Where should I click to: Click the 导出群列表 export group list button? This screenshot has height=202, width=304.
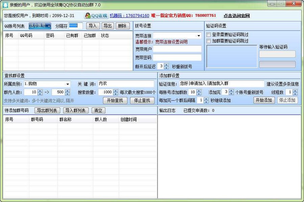tap(47, 110)
